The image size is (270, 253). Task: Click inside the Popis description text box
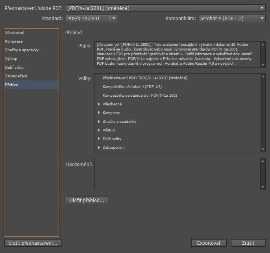(x=178, y=54)
